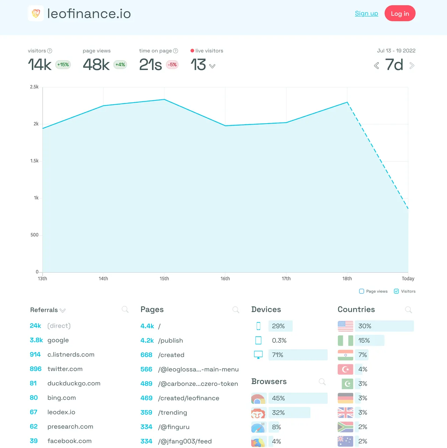Enable the Page views chart checkbox

click(x=362, y=291)
